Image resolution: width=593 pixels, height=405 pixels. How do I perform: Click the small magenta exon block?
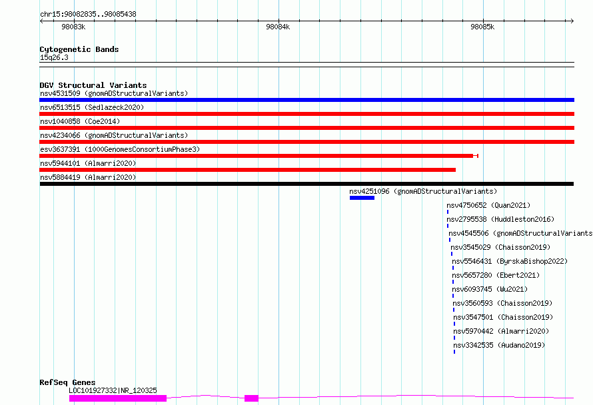[251, 398]
